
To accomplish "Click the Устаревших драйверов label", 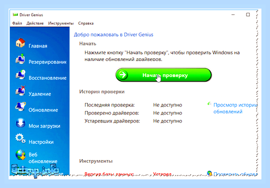I will (112, 121).
